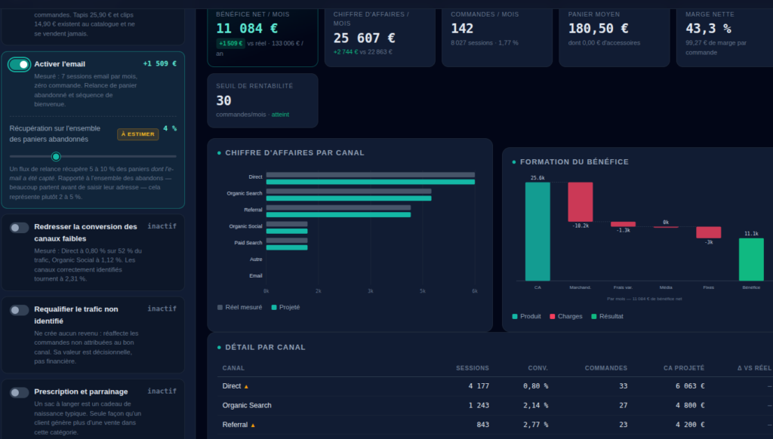
Task: Click the SESSIONS column header
Action: 473,368
